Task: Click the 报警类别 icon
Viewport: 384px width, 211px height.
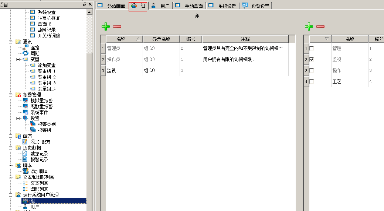Action: click(x=33, y=124)
